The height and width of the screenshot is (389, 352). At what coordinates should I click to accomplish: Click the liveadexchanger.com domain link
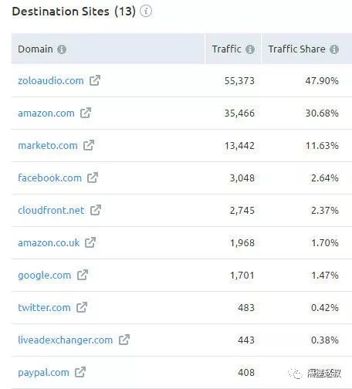point(65,340)
